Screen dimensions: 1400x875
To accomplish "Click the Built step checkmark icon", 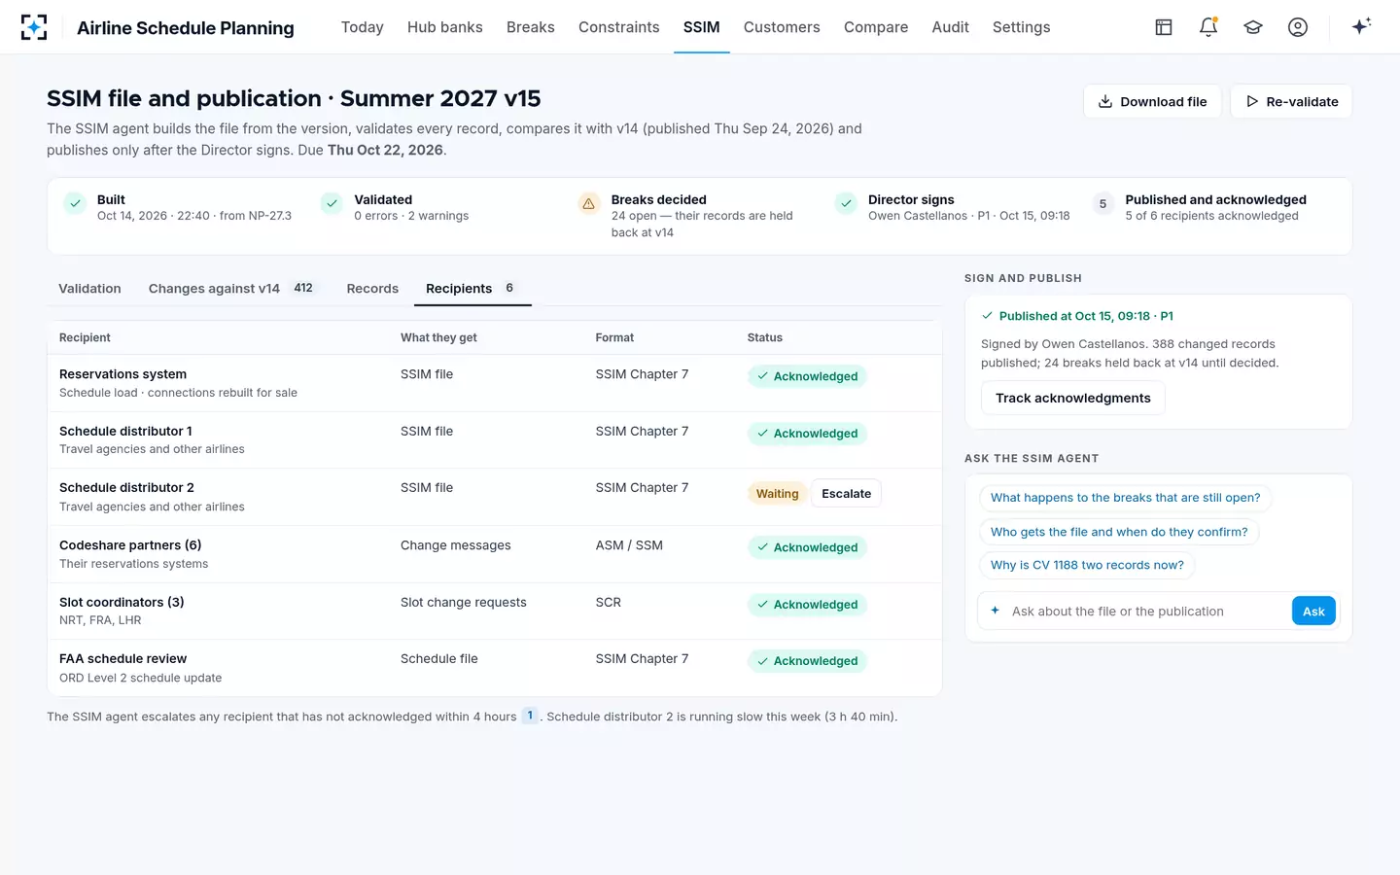I will pyautogui.click(x=75, y=203).
